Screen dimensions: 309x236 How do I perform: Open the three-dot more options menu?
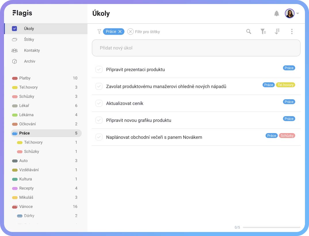(292, 32)
